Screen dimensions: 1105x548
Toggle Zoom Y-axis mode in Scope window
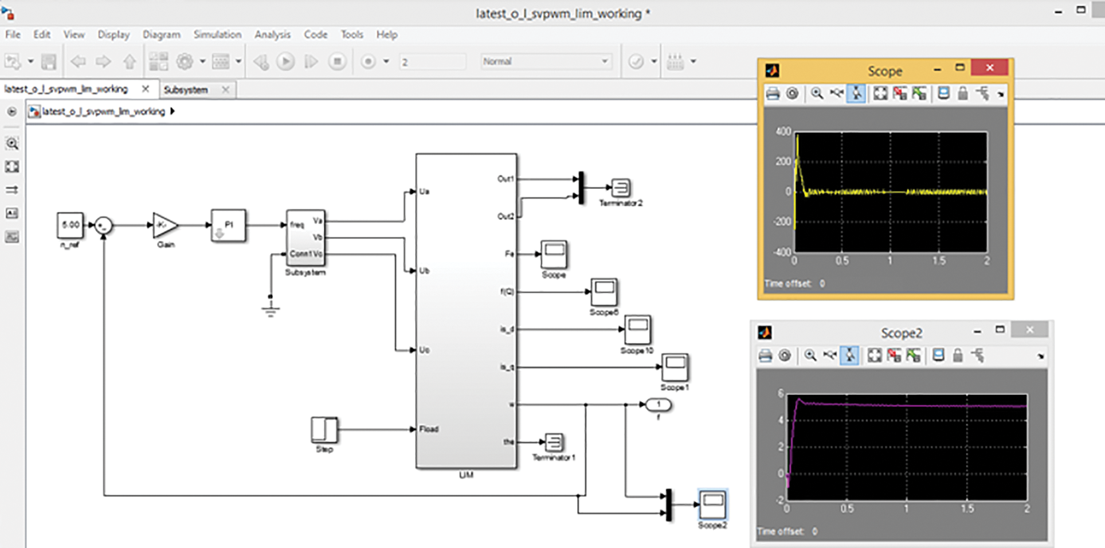click(x=856, y=93)
